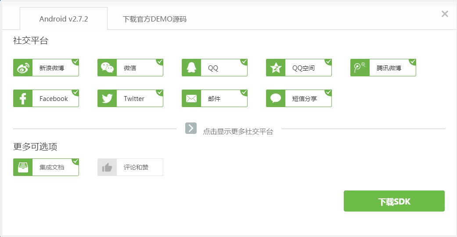
Task: Select the 微信 platform label
Action: click(x=130, y=68)
